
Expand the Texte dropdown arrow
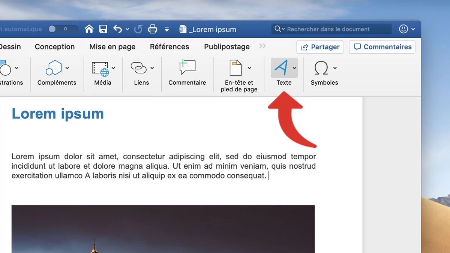[x=294, y=68]
